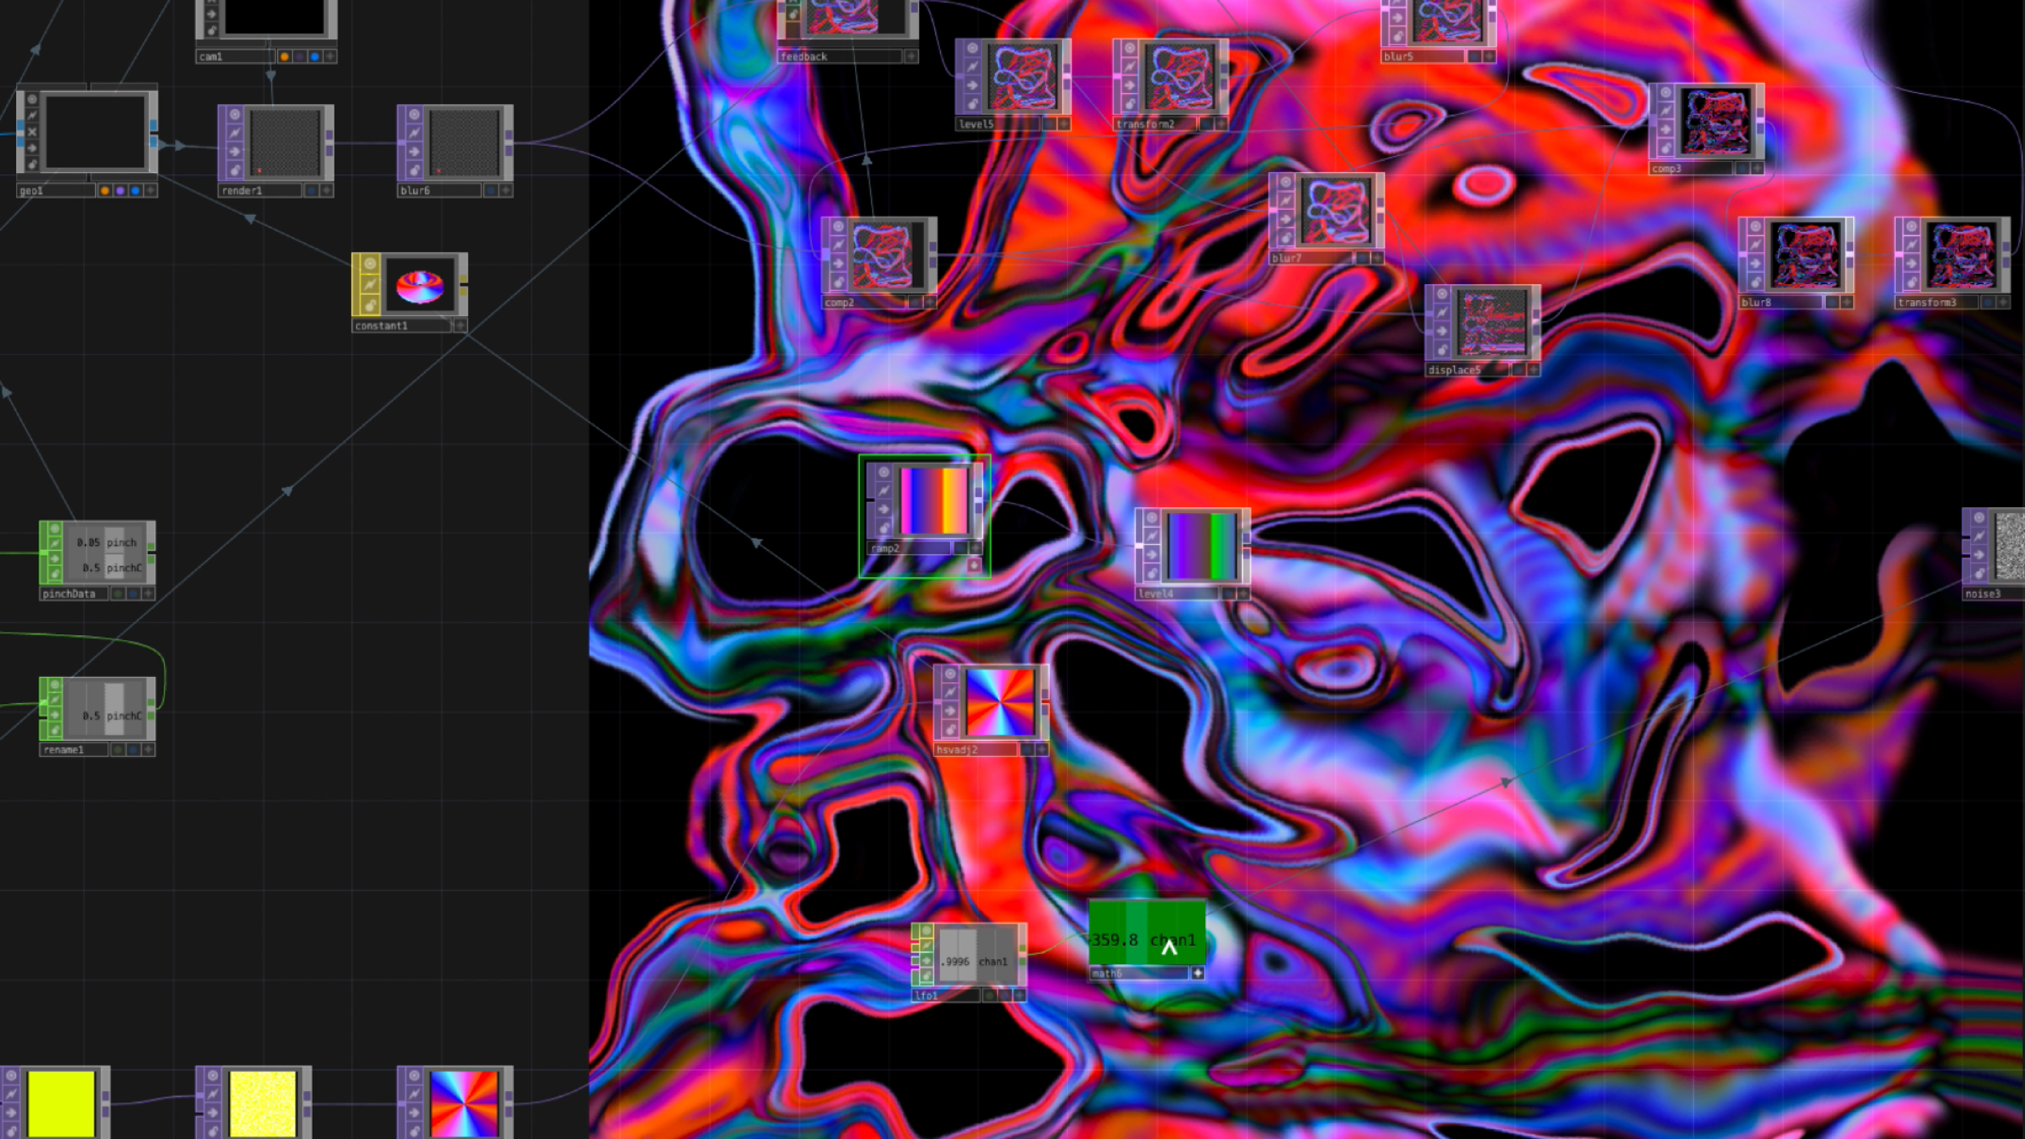This screenshot has width=2025, height=1139.
Task: Click the bypass arrow on level4
Action: click(1152, 555)
